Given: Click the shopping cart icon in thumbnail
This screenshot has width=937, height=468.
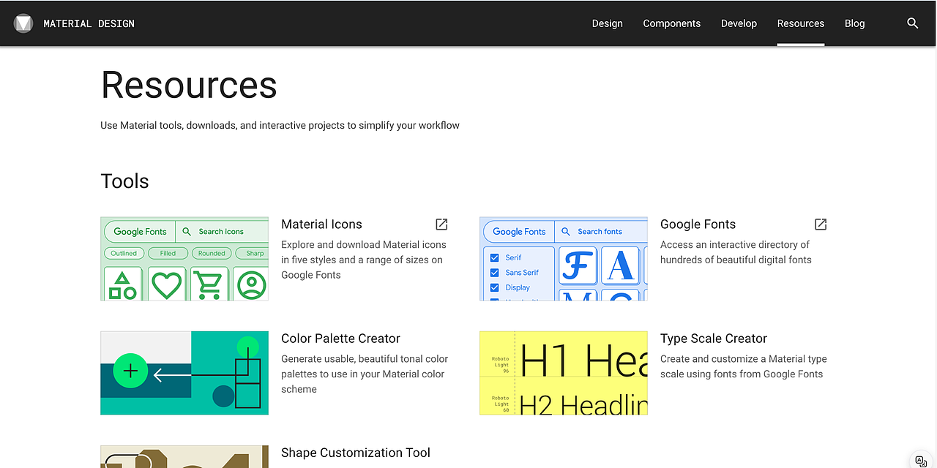Looking at the screenshot, I should pyautogui.click(x=209, y=284).
